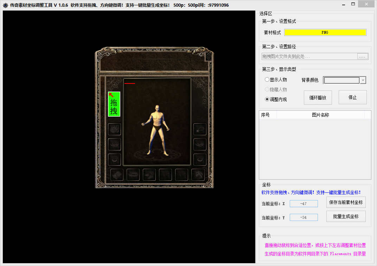Image resolution: width=377 pixels, height=266 pixels.
Task: Click the 素材格式 label
Action: click(x=272, y=32)
